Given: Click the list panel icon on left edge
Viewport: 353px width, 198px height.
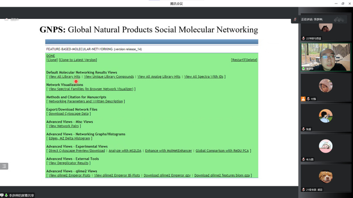Looking at the screenshot, I should [x=4, y=166].
